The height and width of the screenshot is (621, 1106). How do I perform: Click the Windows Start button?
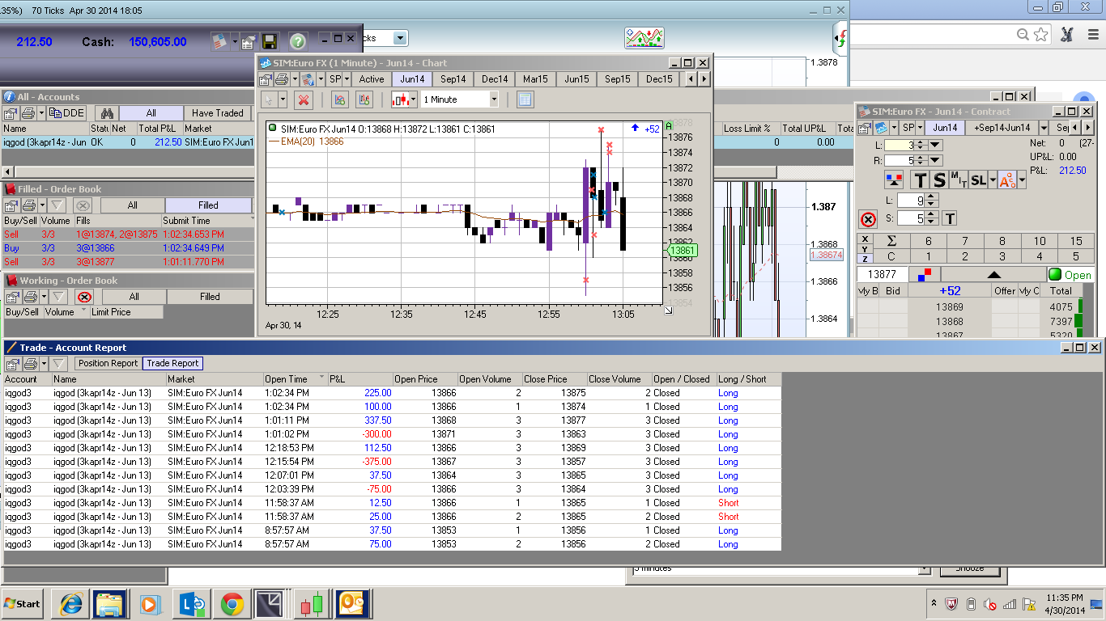pyautogui.click(x=23, y=604)
